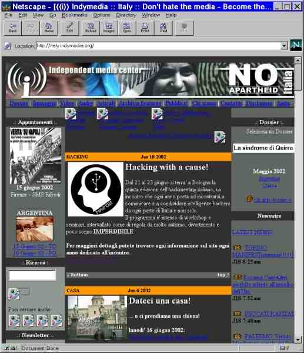Click the greyed Stop toolbar button
Viewport: 304px width, 353px height.
click(x=184, y=28)
